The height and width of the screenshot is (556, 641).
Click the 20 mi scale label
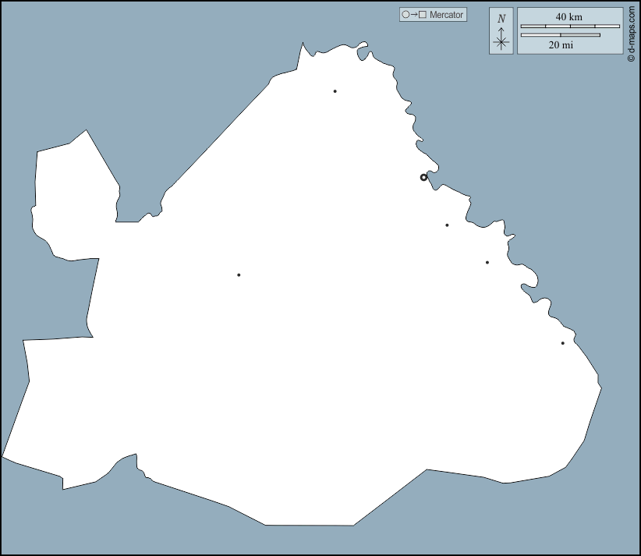coord(561,45)
